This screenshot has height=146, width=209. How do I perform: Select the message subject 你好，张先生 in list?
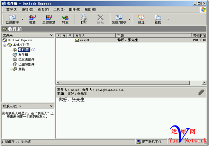(x=128, y=40)
